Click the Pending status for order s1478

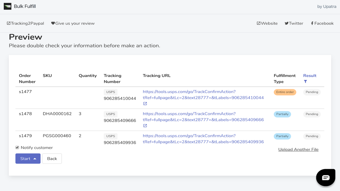(x=312, y=114)
